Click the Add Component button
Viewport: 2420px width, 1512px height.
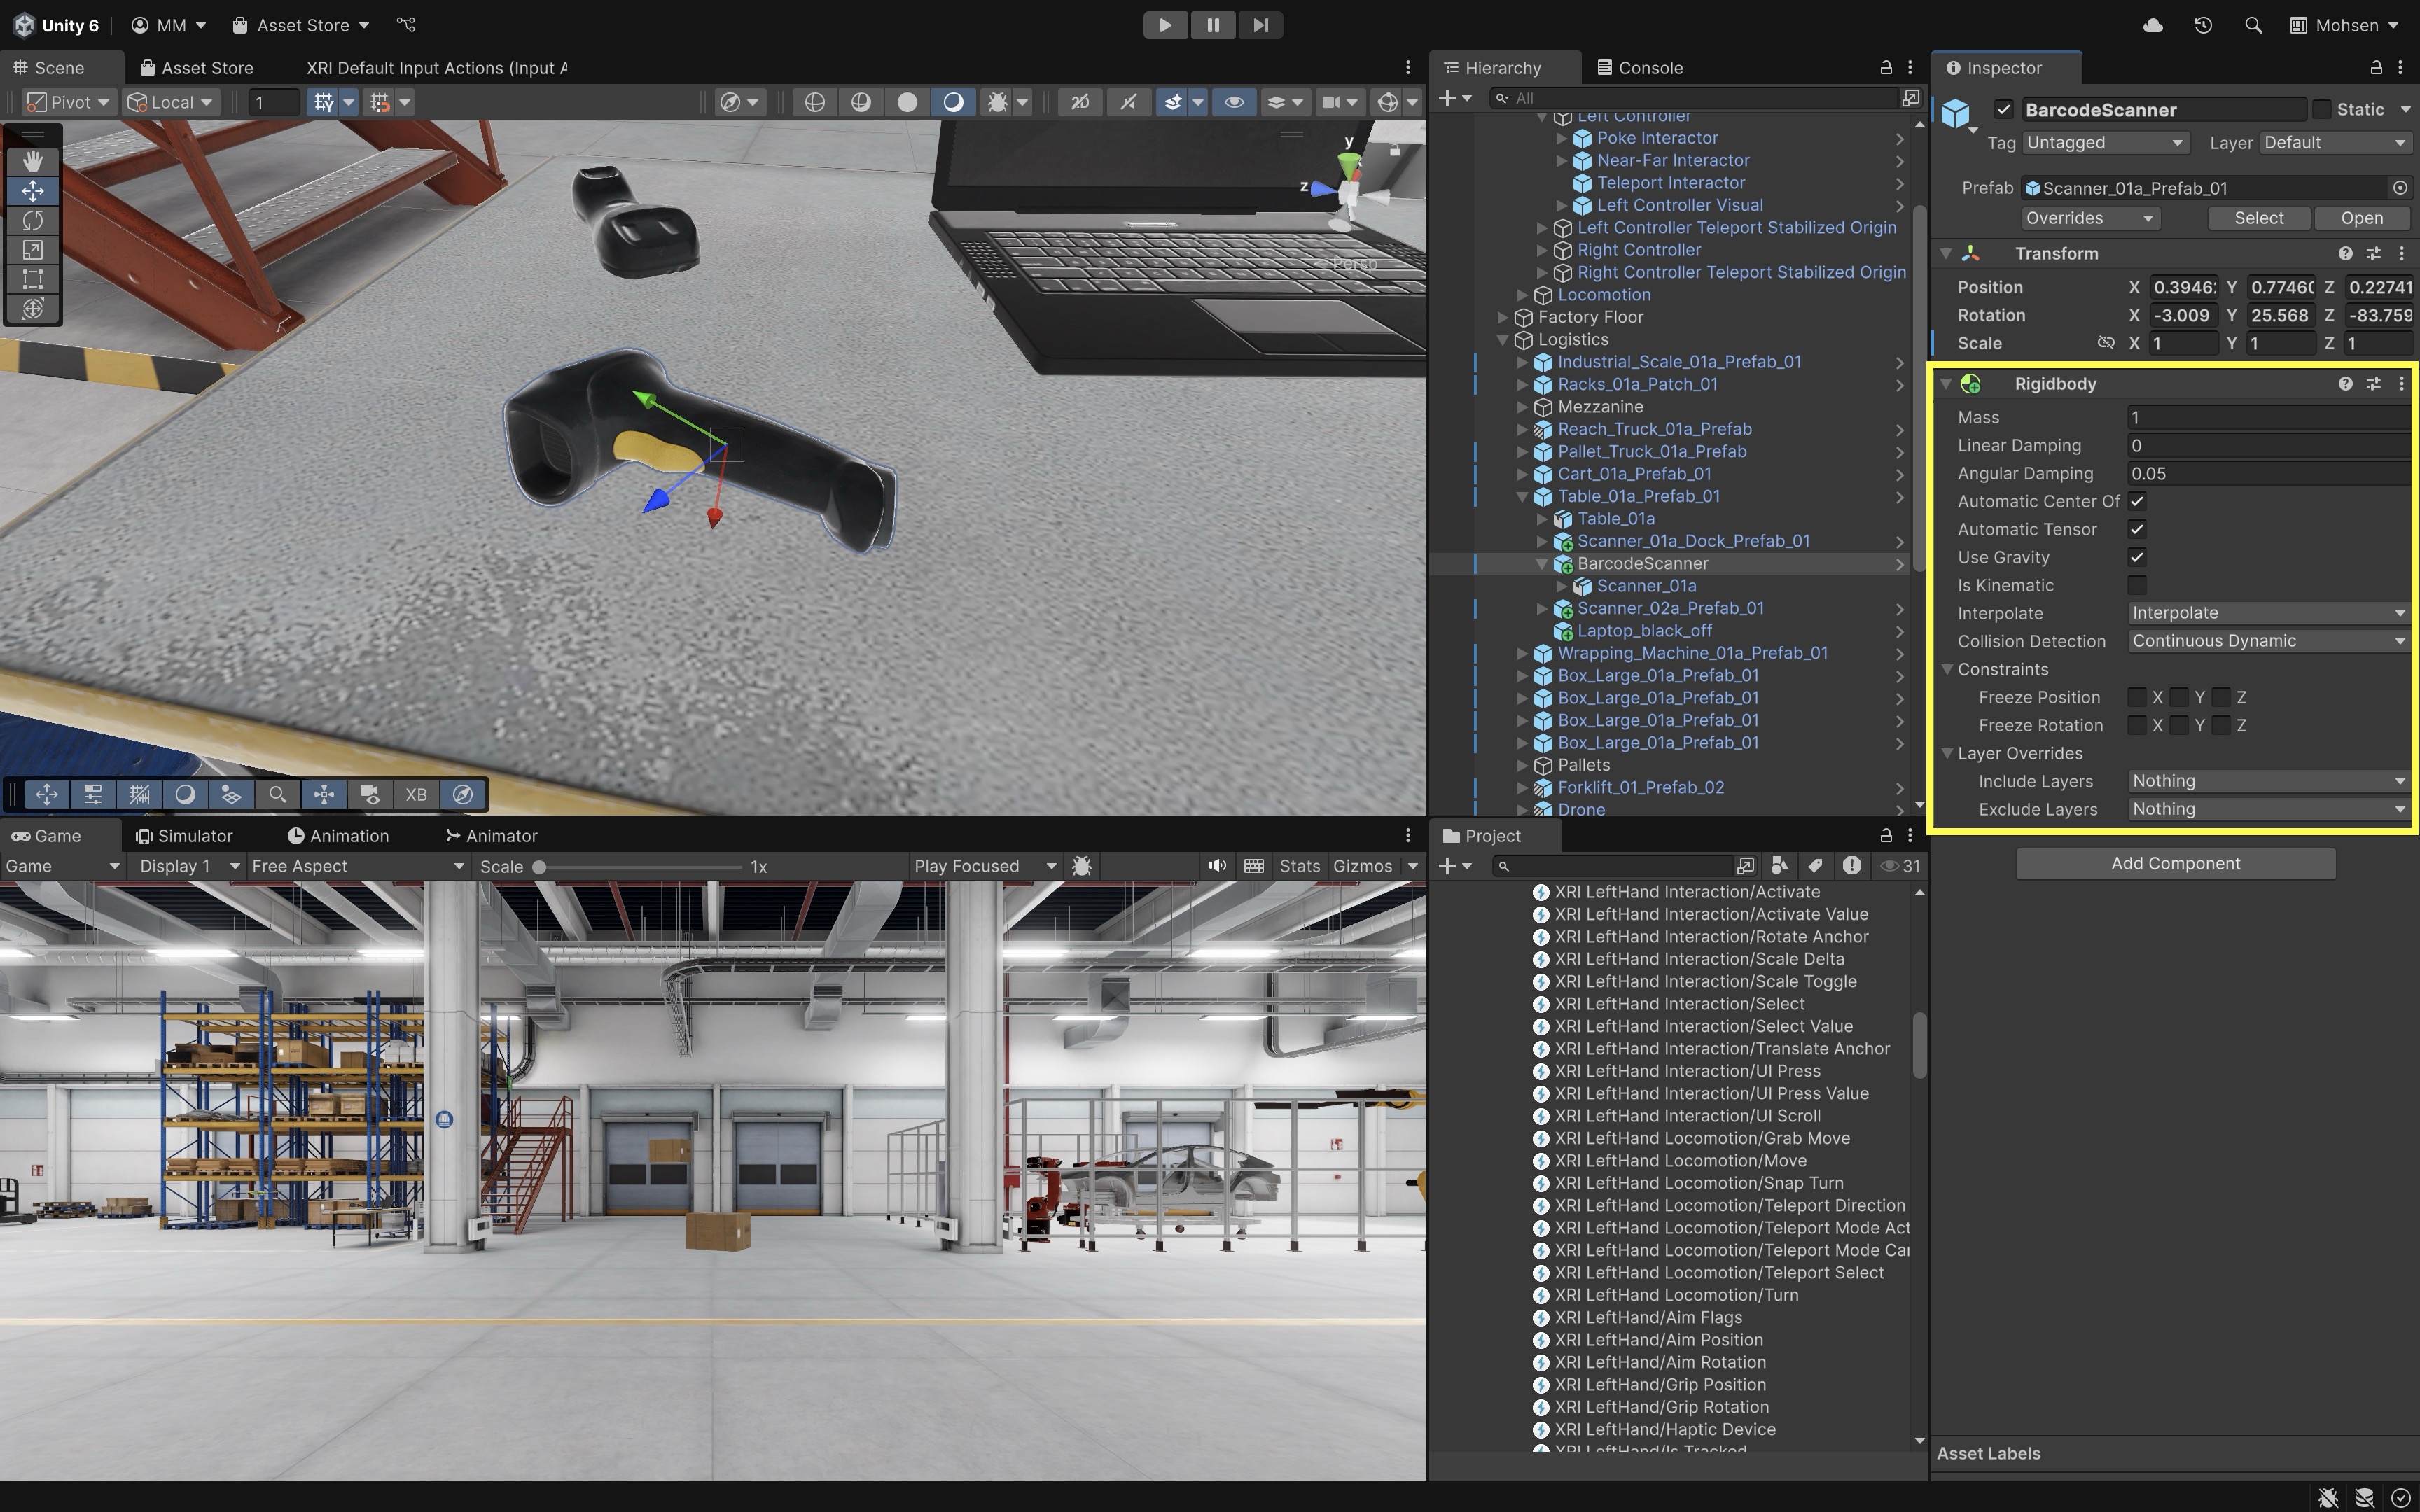coord(2175,863)
